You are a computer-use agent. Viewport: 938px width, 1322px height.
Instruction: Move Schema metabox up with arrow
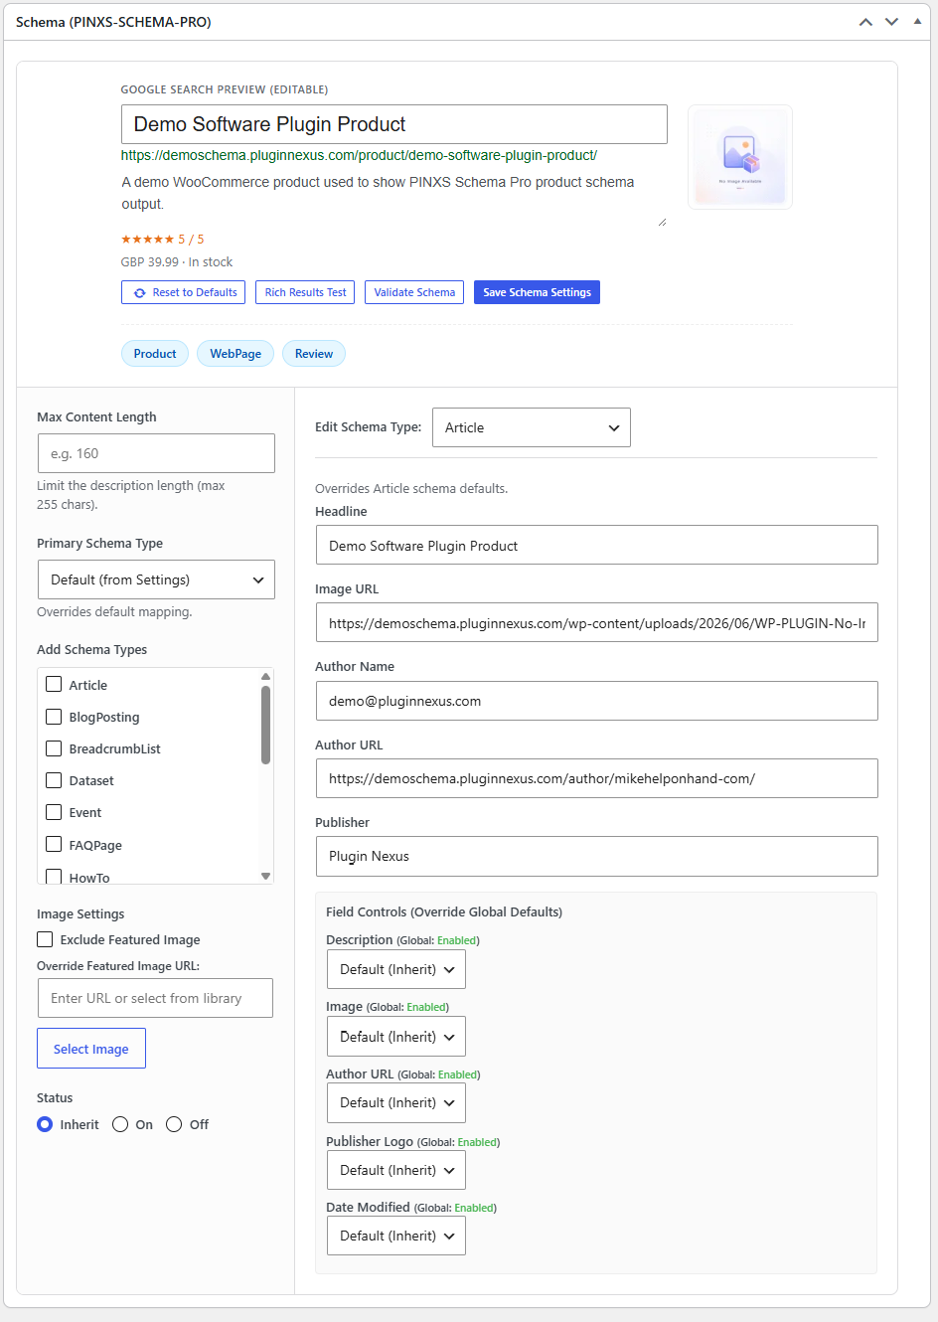(865, 22)
